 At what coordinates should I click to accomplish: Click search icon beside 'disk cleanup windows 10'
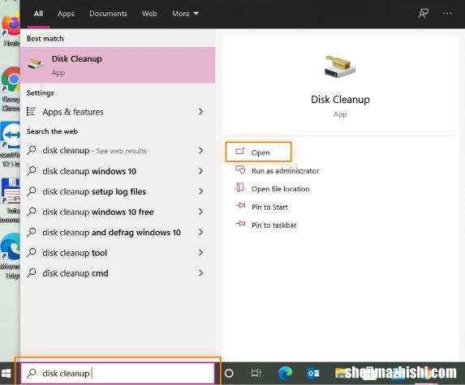tap(32, 171)
